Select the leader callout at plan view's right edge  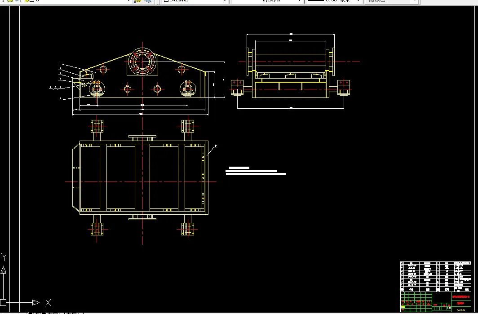tap(212, 151)
